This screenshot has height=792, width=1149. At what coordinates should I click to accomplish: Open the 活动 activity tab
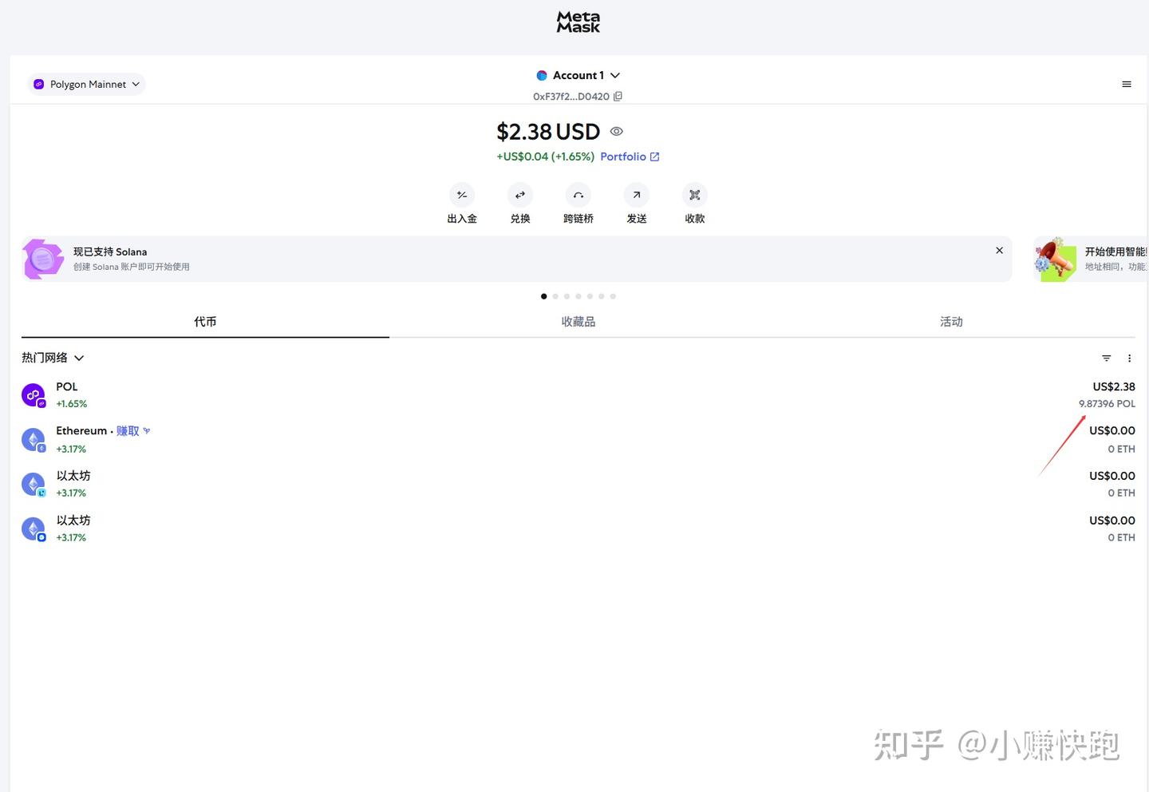(951, 321)
